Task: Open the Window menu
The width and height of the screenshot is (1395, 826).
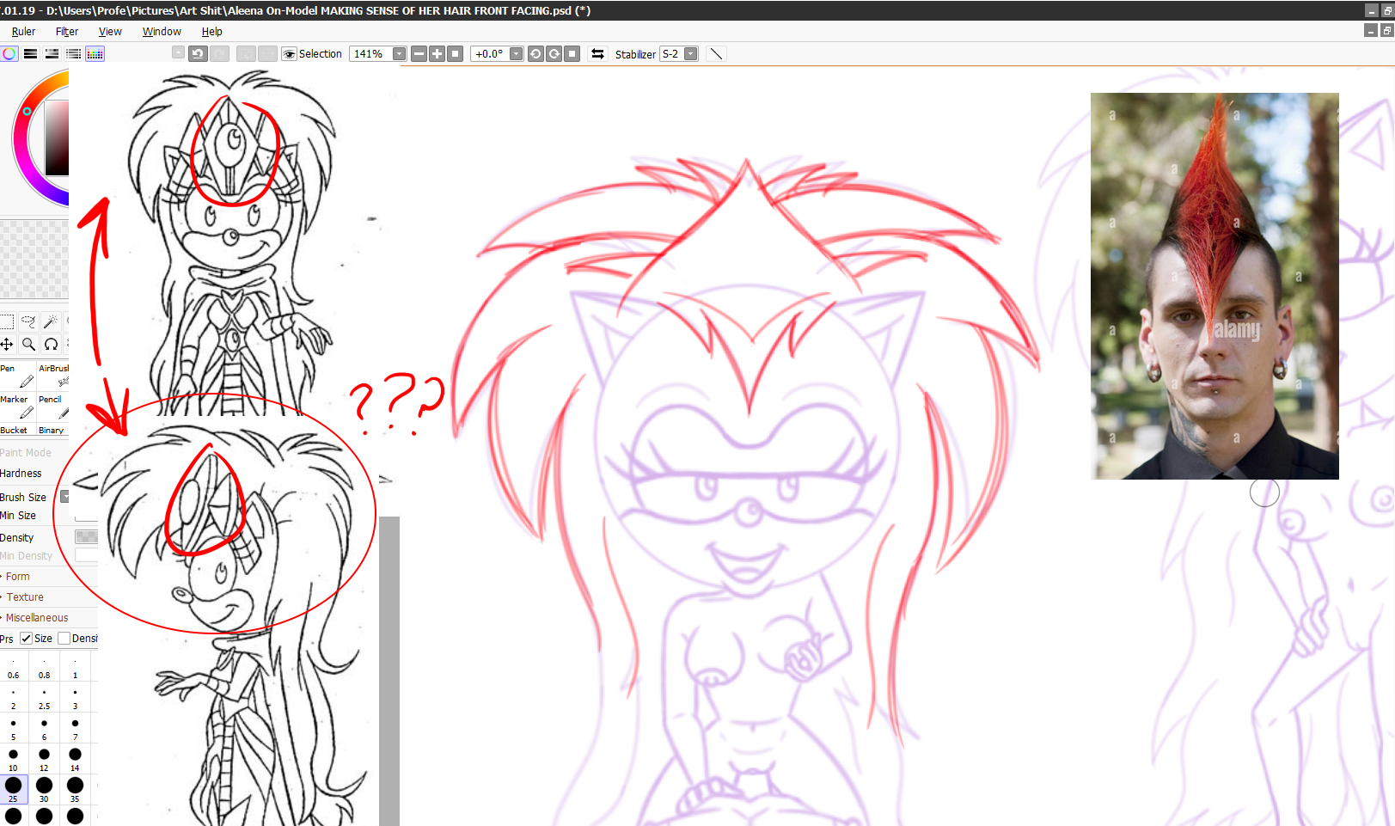Action: coord(162,32)
